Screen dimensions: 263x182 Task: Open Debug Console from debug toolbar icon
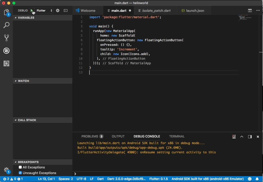pyautogui.click(x=66, y=10)
